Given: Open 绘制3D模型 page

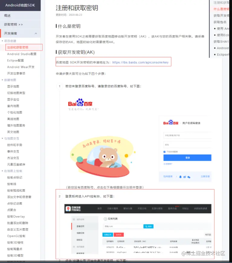Looking at the screenshot, I should coord(15,255).
